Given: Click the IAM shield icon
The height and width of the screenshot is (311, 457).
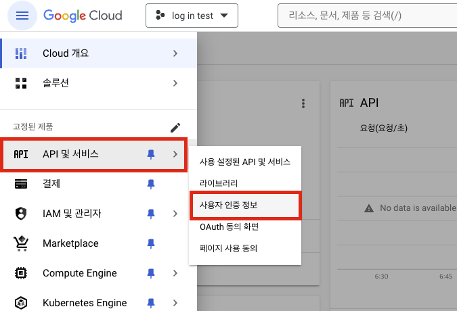Looking at the screenshot, I should [x=21, y=214].
